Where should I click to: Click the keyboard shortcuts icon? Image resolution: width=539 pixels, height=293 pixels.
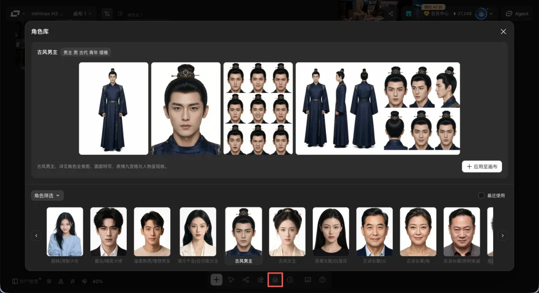307,280
